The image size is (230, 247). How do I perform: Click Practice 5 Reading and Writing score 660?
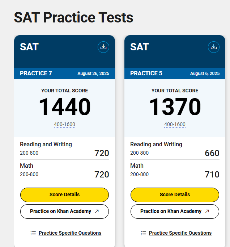pyautogui.click(x=212, y=153)
